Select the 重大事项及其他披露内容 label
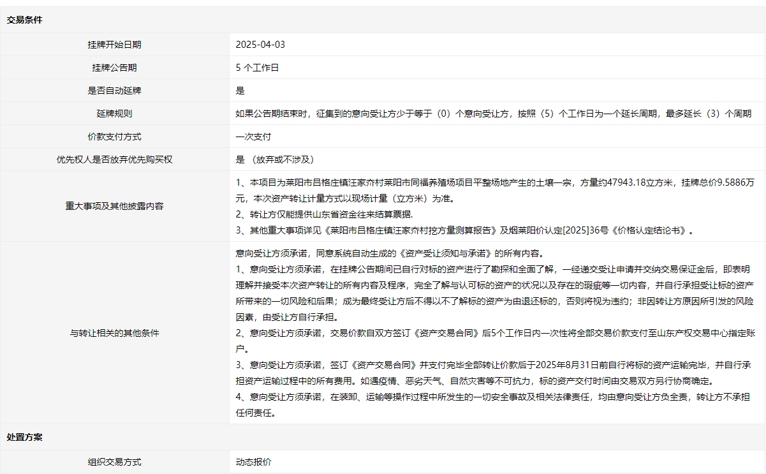 tap(115, 206)
